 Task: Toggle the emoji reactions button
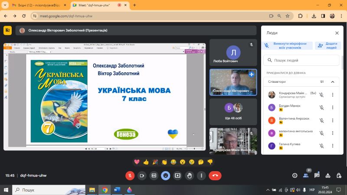pos(166,175)
